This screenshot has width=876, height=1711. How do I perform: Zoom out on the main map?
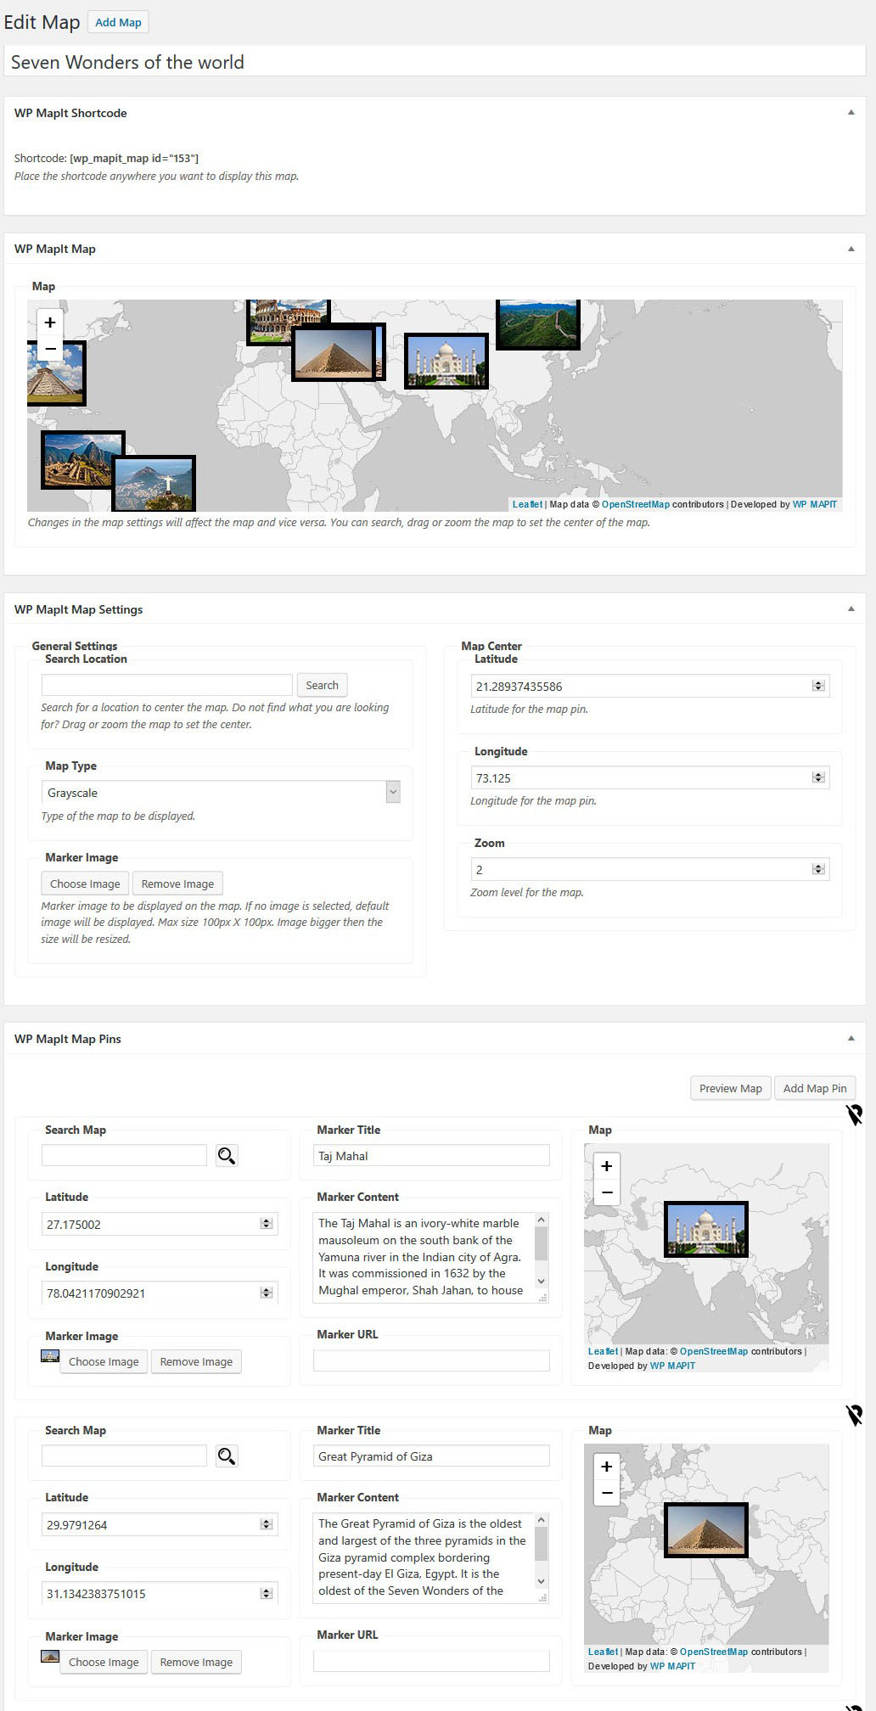pos(50,348)
